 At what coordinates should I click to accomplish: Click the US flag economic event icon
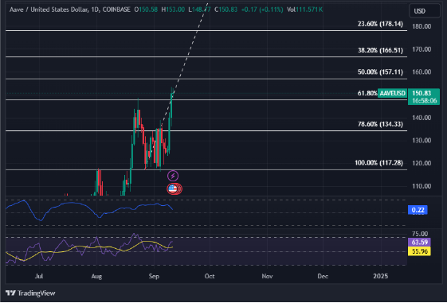pyautogui.click(x=172, y=188)
